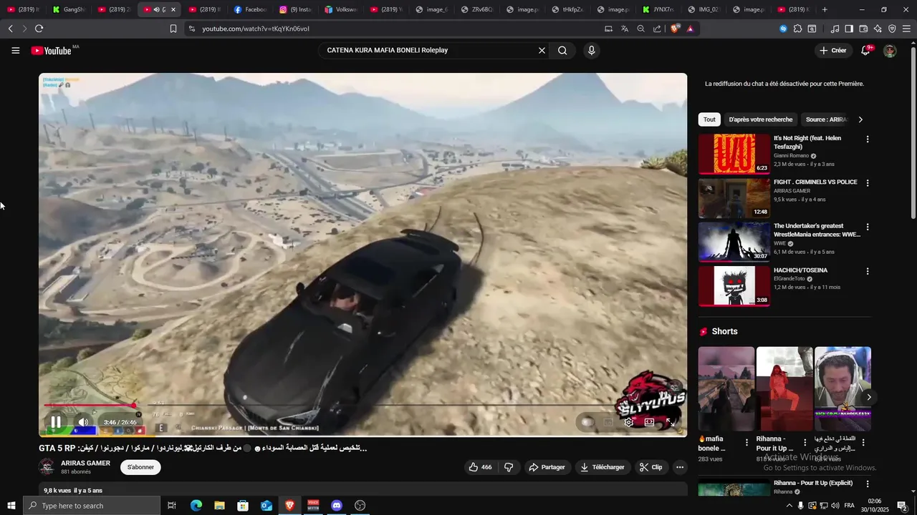Create a Clip of this video
This screenshot has width=917, height=515.
click(650, 467)
